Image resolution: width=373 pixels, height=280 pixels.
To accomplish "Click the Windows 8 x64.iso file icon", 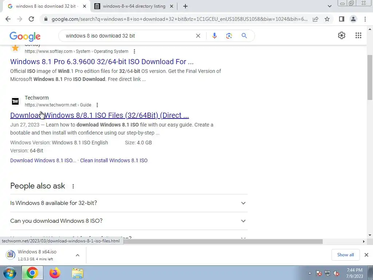I will tap(11, 254).
